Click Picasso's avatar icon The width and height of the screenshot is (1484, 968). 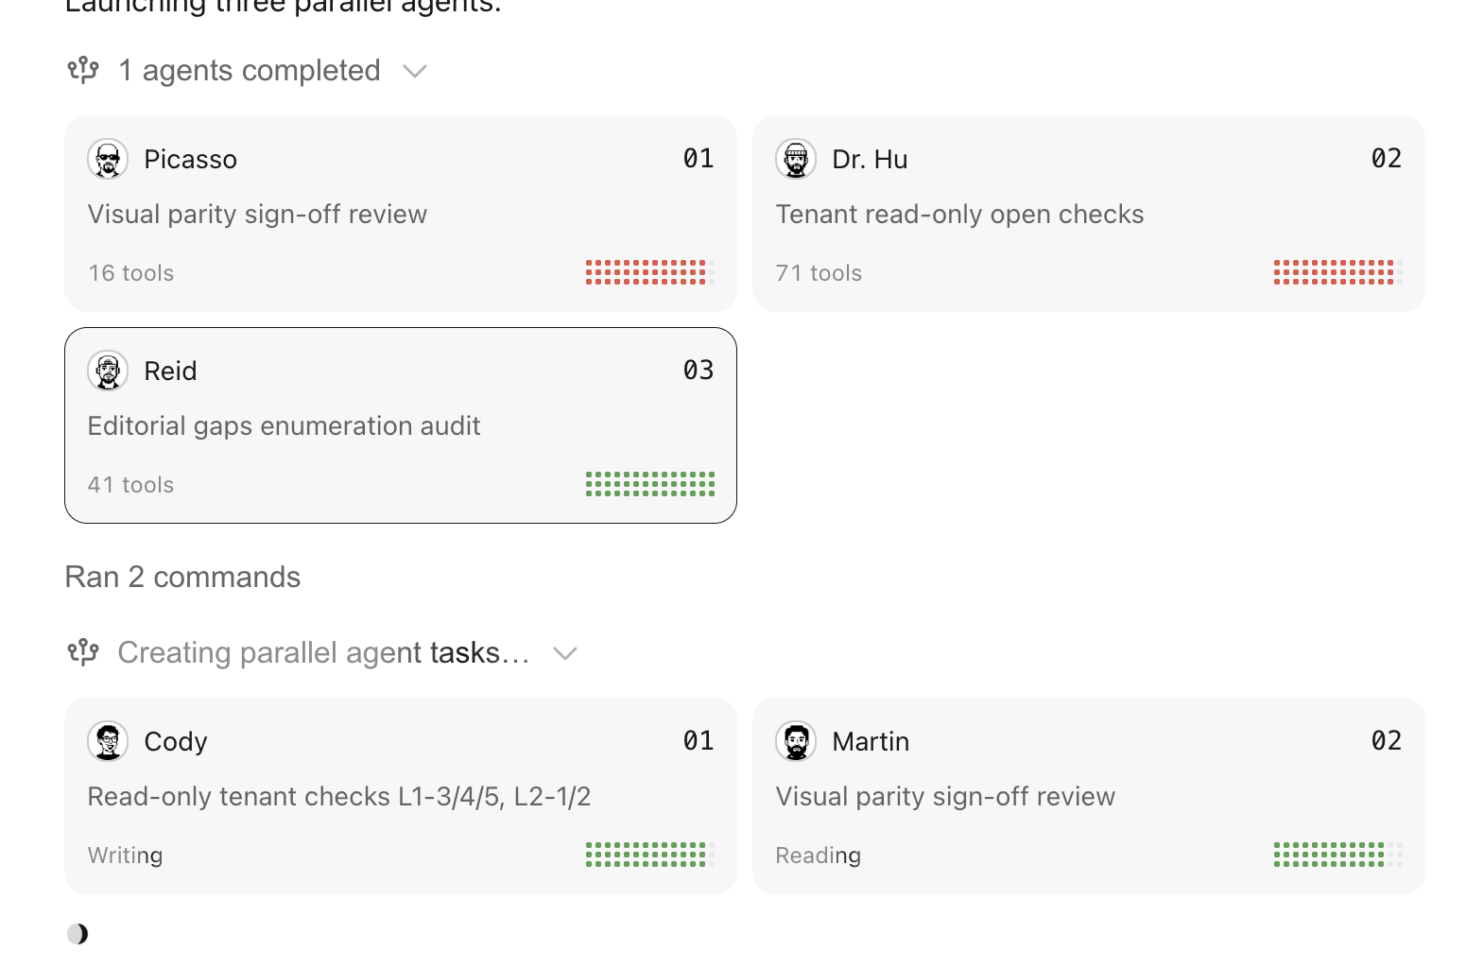point(108,159)
